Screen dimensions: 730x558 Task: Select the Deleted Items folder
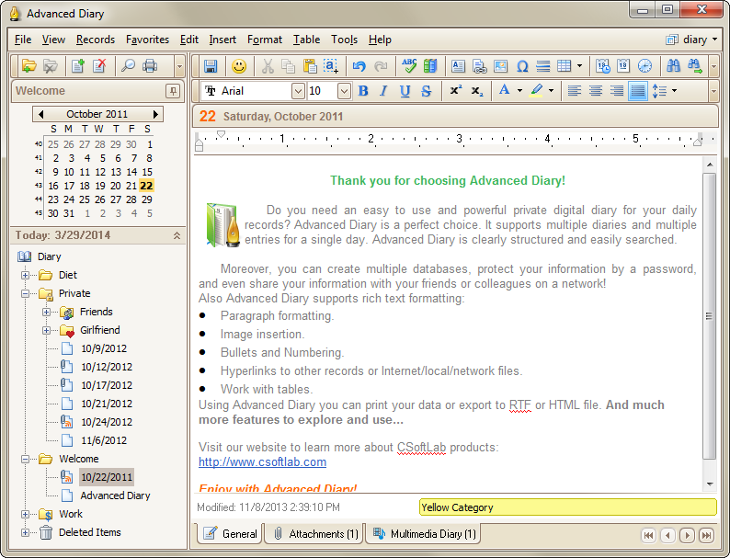coord(90,532)
